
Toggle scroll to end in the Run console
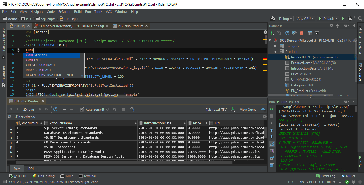tap(272, 151)
